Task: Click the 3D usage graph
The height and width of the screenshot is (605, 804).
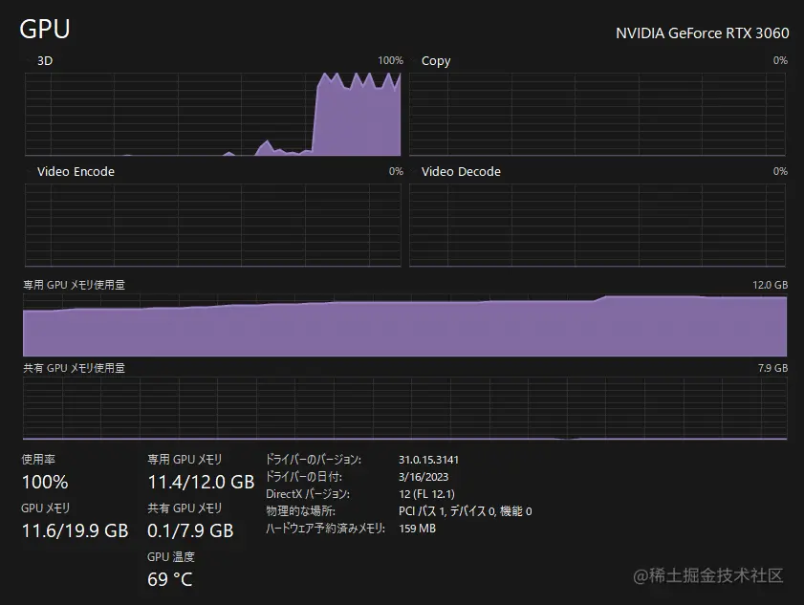Action: pyautogui.click(x=213, y=114)
